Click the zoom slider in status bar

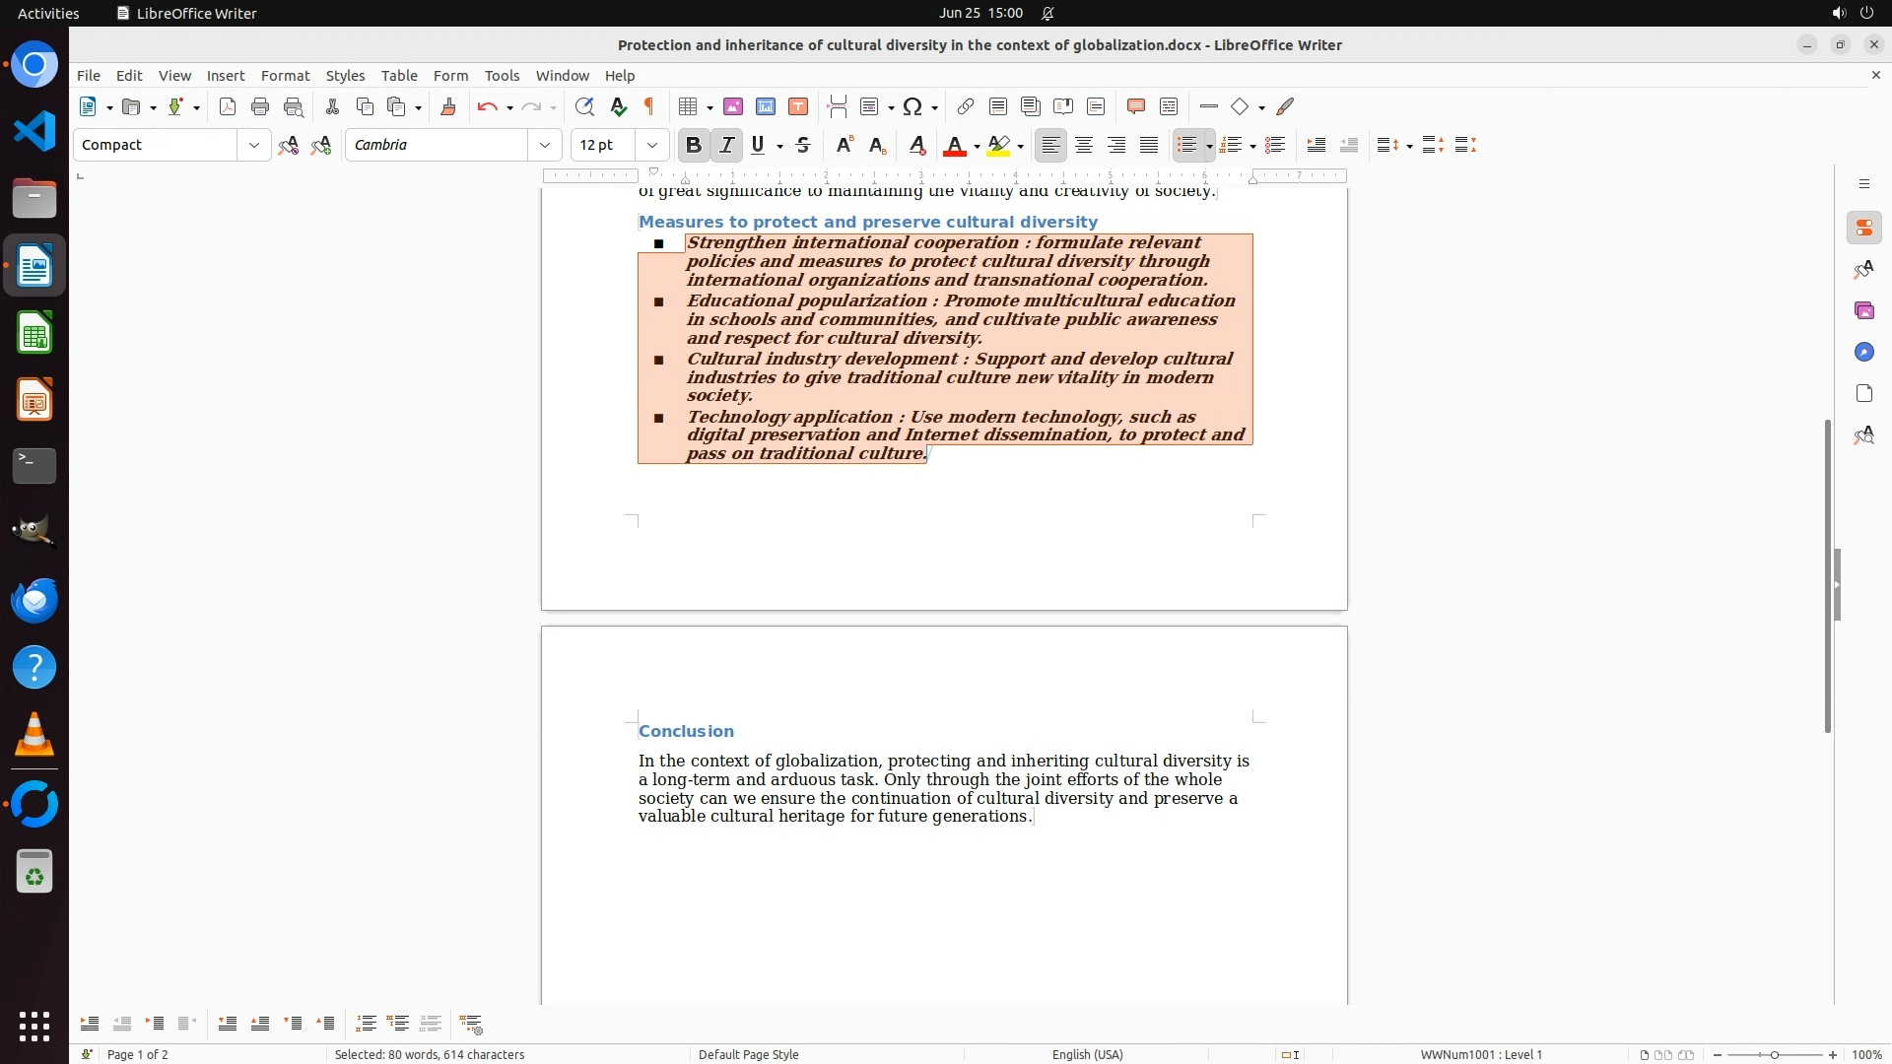point(1774,1054)
